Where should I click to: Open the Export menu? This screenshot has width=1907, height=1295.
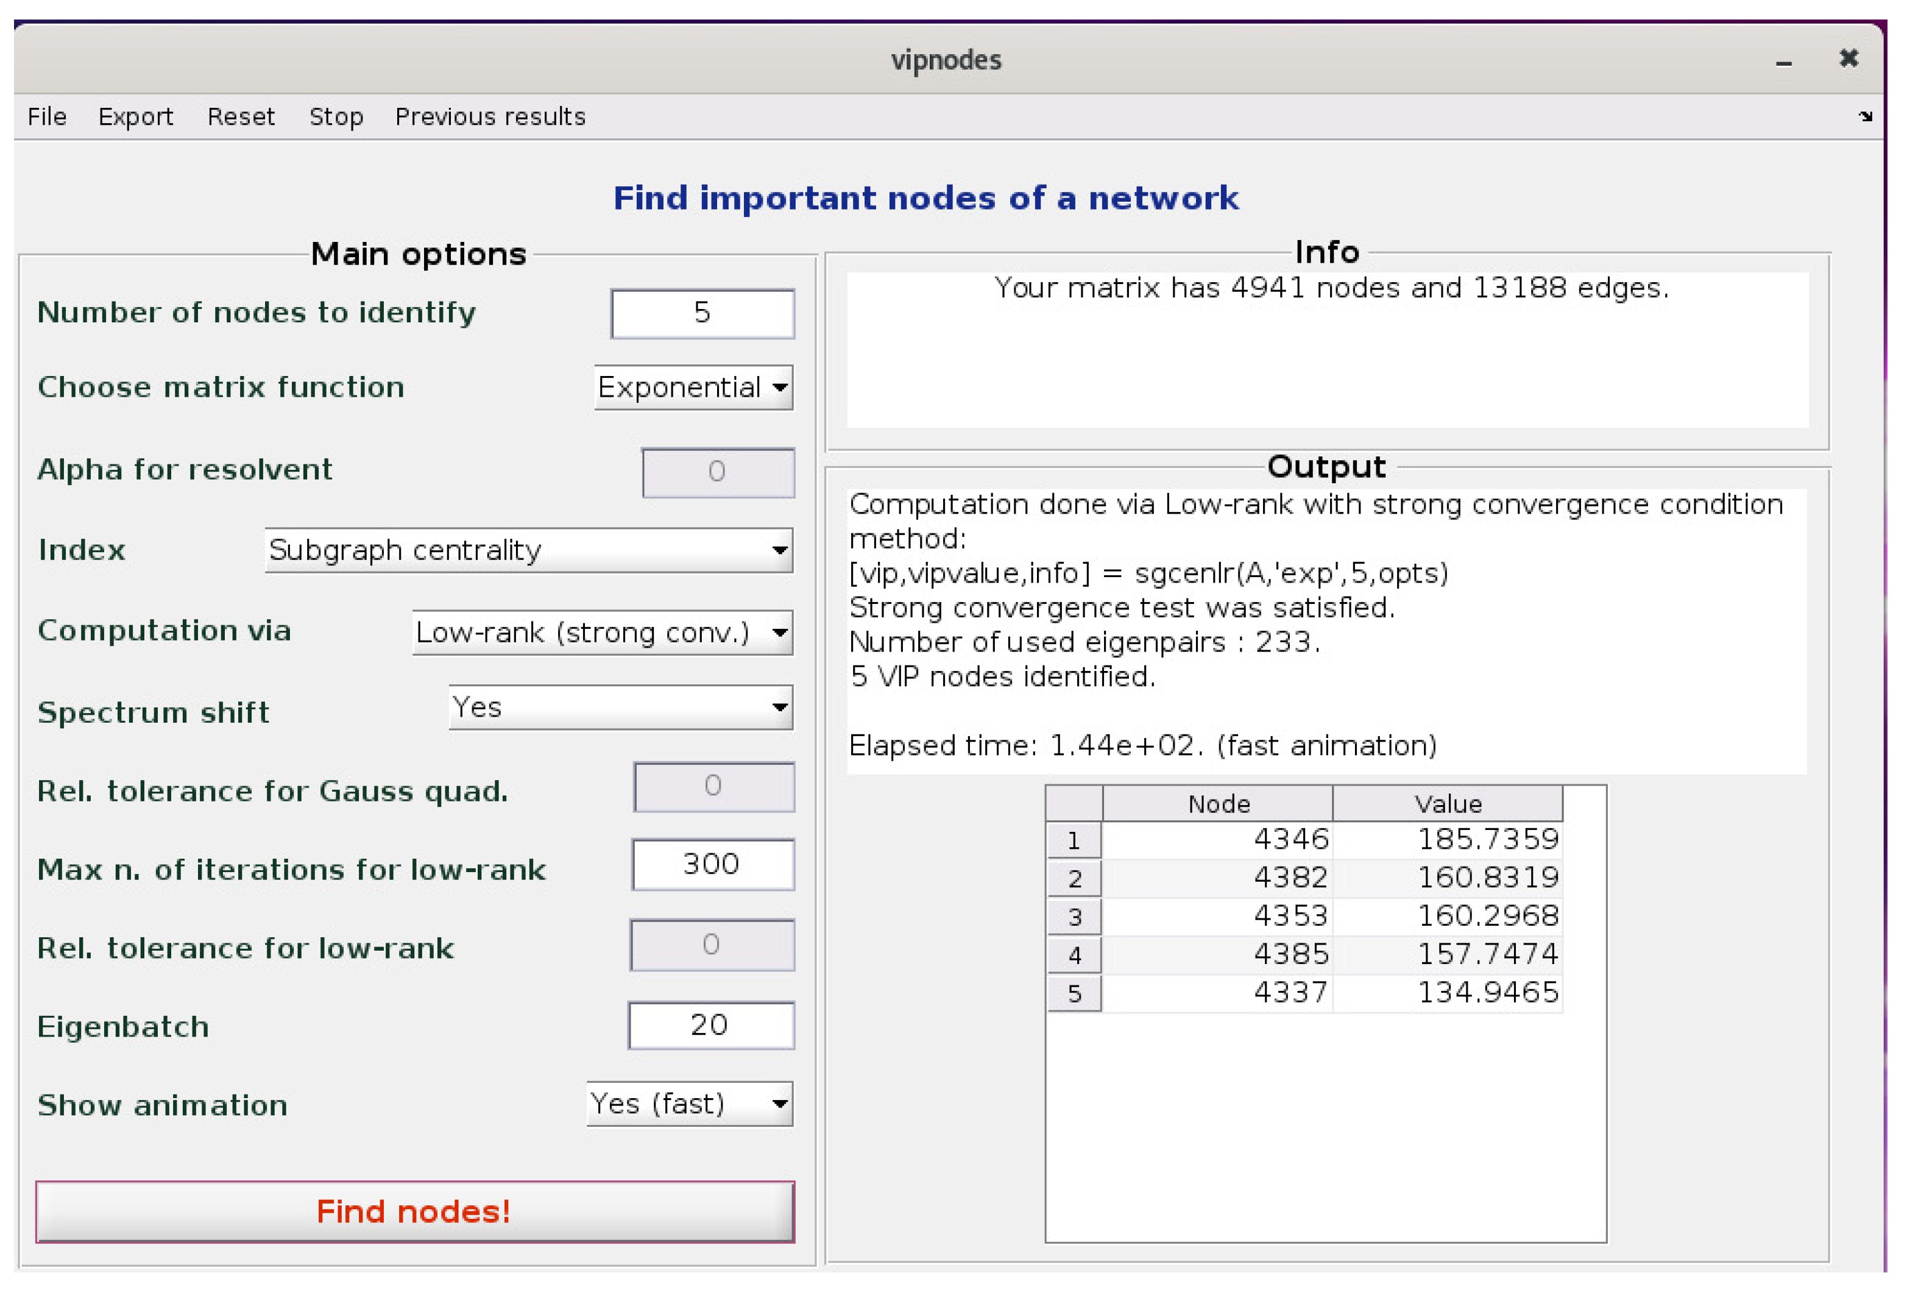click(x=135, y=116)
